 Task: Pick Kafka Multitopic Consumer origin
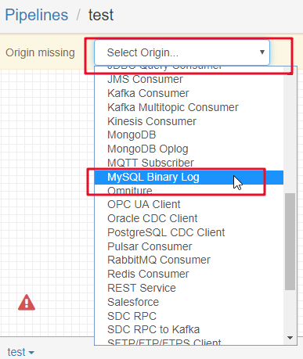189,107
